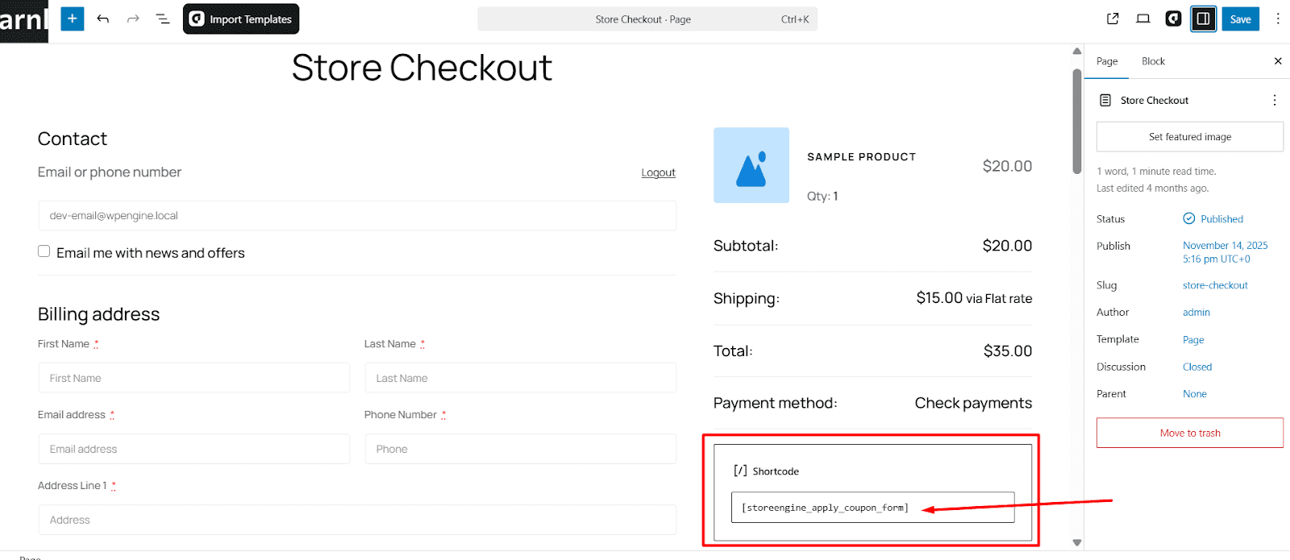This screenshot has width=1290, height=560.
Task: Click the Shortcode block icon
Action: pos(740,471)
